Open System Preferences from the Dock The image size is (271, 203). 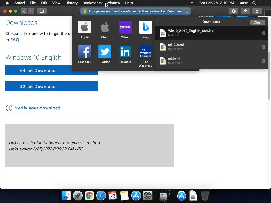pos(147,196)
